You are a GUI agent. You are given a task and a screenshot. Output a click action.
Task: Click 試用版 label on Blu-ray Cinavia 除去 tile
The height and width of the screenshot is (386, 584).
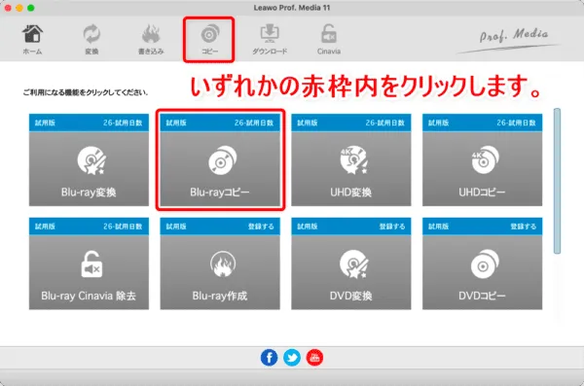click(45, 227)
